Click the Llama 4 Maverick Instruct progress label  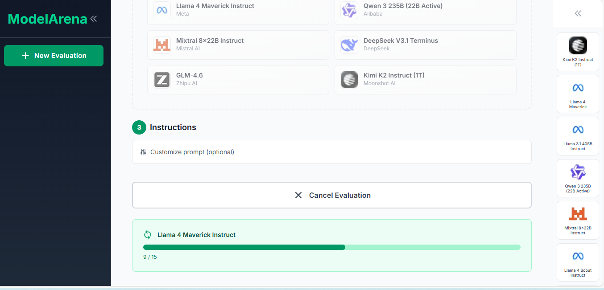tap(196, 235)
